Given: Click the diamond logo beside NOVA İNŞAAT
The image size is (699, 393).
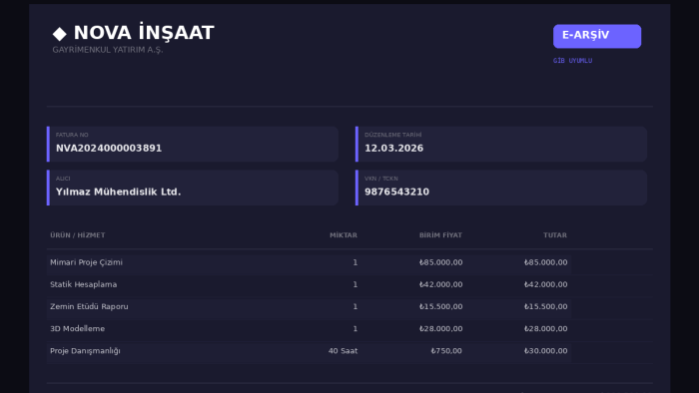Looking at the screenshot, I should pyautogui.click(x=59, y=33).
